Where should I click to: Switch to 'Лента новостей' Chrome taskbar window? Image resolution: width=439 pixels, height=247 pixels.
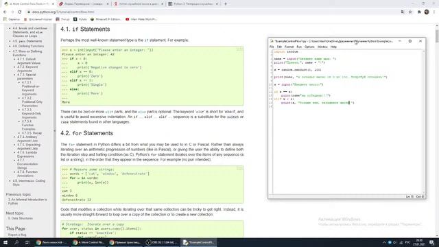coord(51,242)
